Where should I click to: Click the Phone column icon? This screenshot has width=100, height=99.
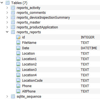point(18,86)
